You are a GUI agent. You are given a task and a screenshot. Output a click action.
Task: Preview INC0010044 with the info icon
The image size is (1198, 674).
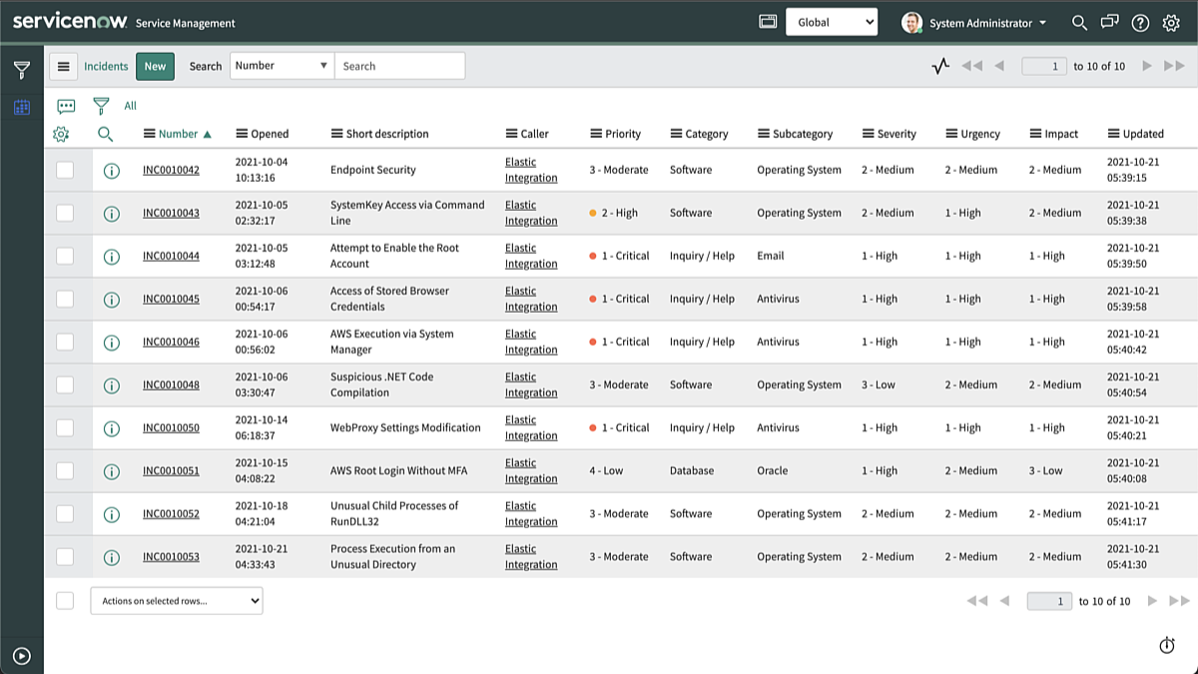pyautogui.click(x=112, y=256)
